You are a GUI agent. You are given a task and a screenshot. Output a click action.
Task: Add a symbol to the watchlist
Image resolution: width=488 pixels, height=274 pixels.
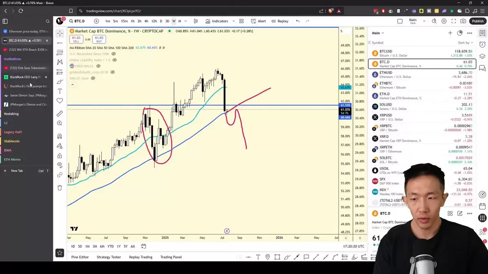coord(450,33)
